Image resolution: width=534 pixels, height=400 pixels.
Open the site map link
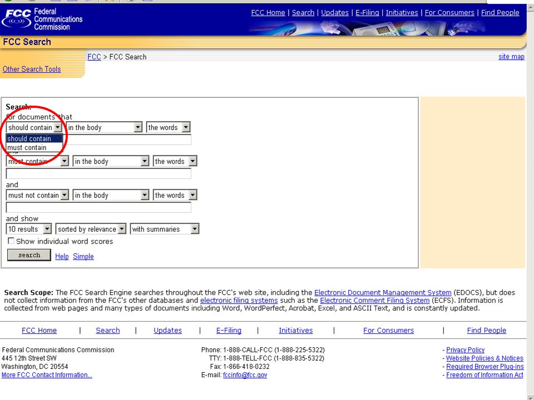coord(511,57)
